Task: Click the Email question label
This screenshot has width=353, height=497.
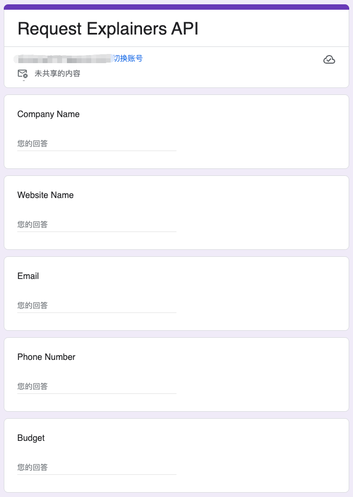Action: coord(28,276)
